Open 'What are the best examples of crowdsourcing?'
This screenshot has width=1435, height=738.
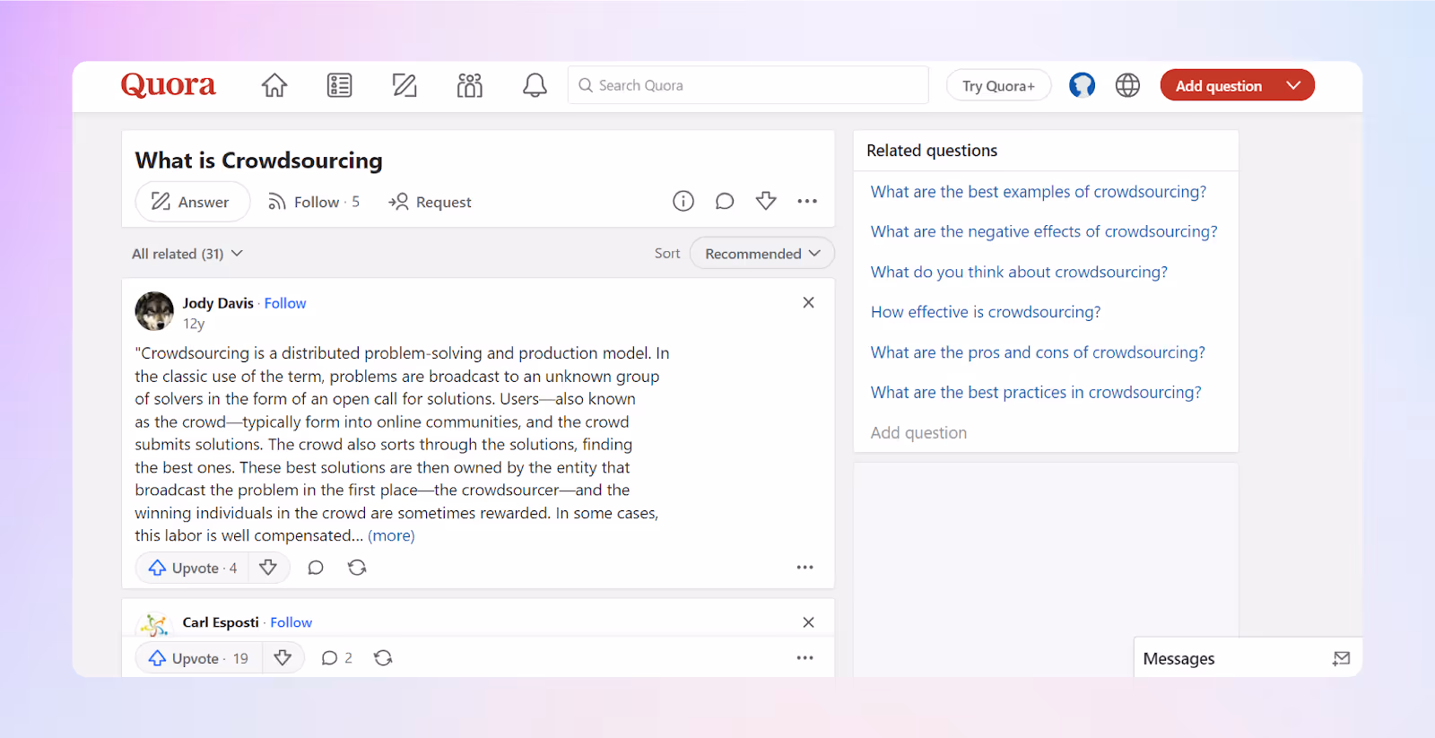click(x=1039, y=192)
